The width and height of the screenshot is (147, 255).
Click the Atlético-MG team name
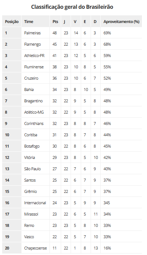pos(34,112)
